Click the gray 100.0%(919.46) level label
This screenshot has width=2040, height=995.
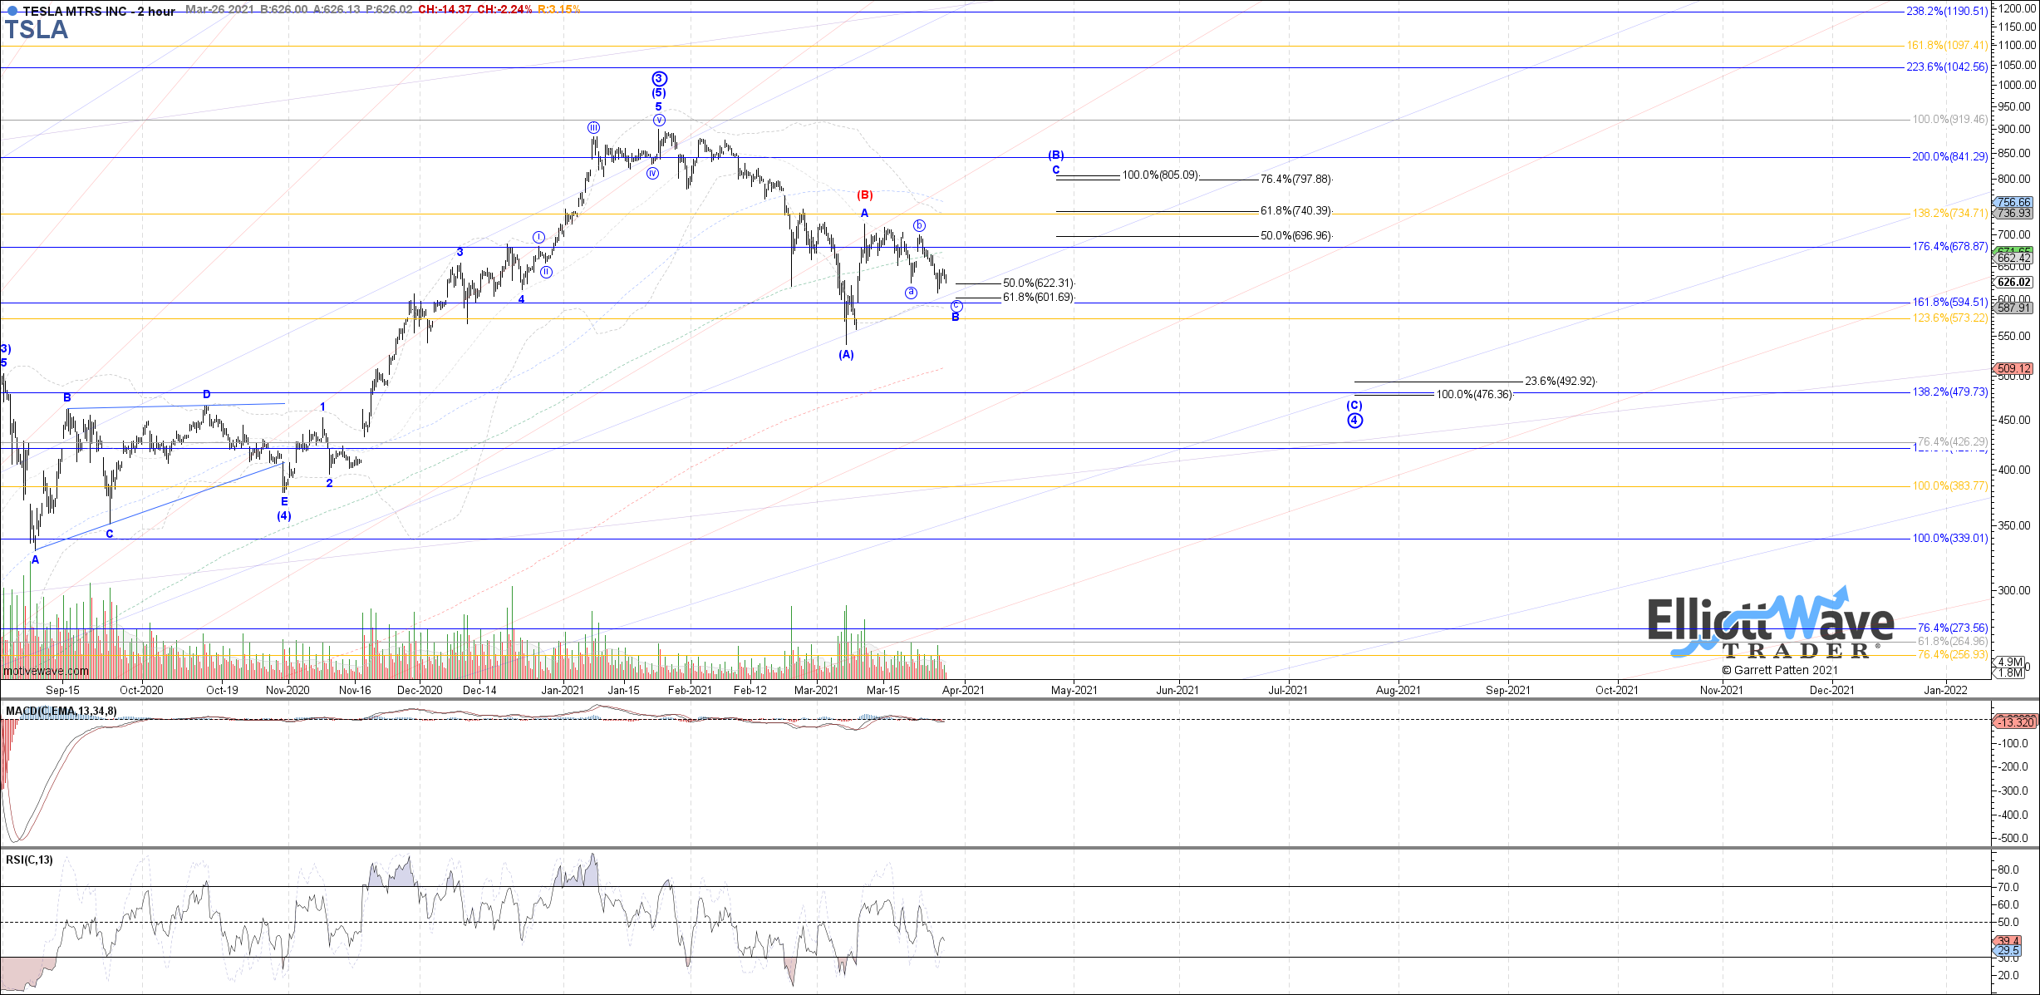pyautogui.click(x=1950, y=120)
